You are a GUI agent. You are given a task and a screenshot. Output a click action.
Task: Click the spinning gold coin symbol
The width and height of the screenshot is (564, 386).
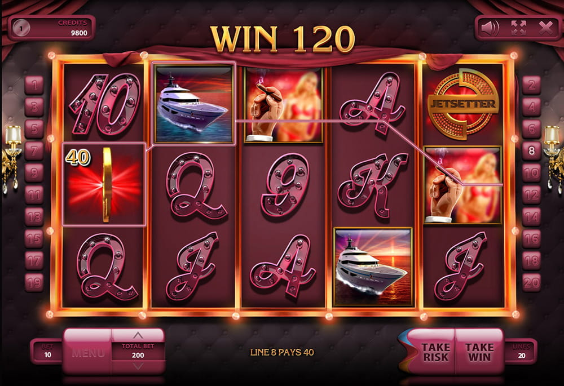pos(104,184)
